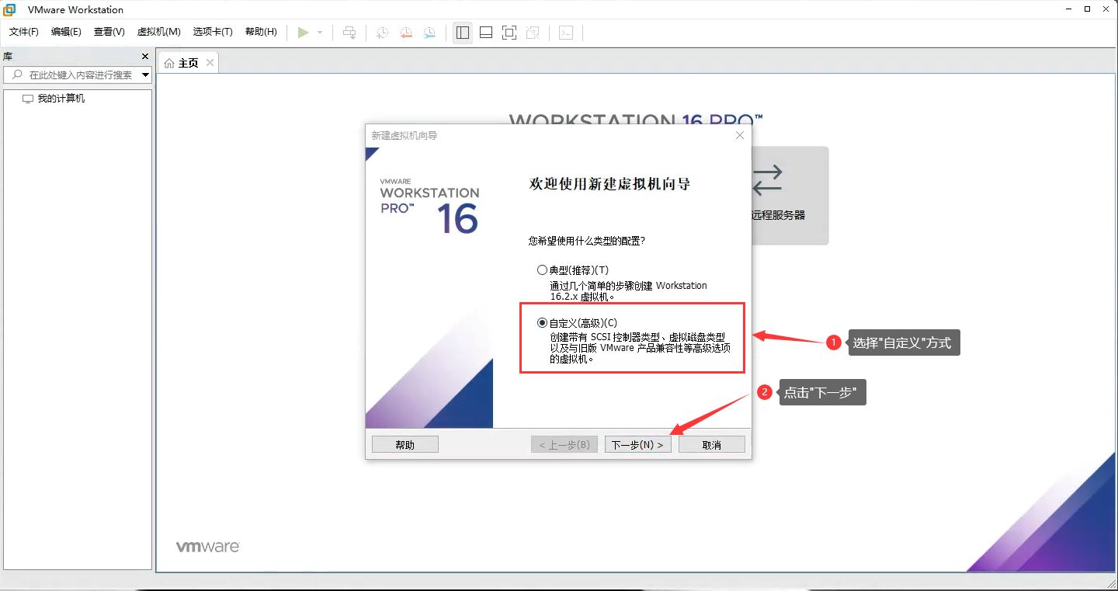Click the console view toolbar icon
This screenshot has height=591, width=1118.
(x=567, y=33)
